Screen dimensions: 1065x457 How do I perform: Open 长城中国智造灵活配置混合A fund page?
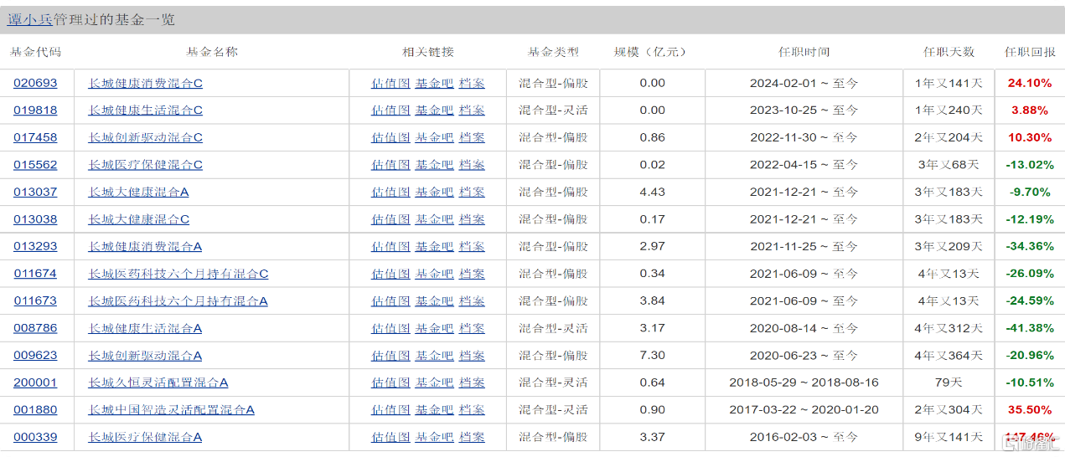coord(172,409)
